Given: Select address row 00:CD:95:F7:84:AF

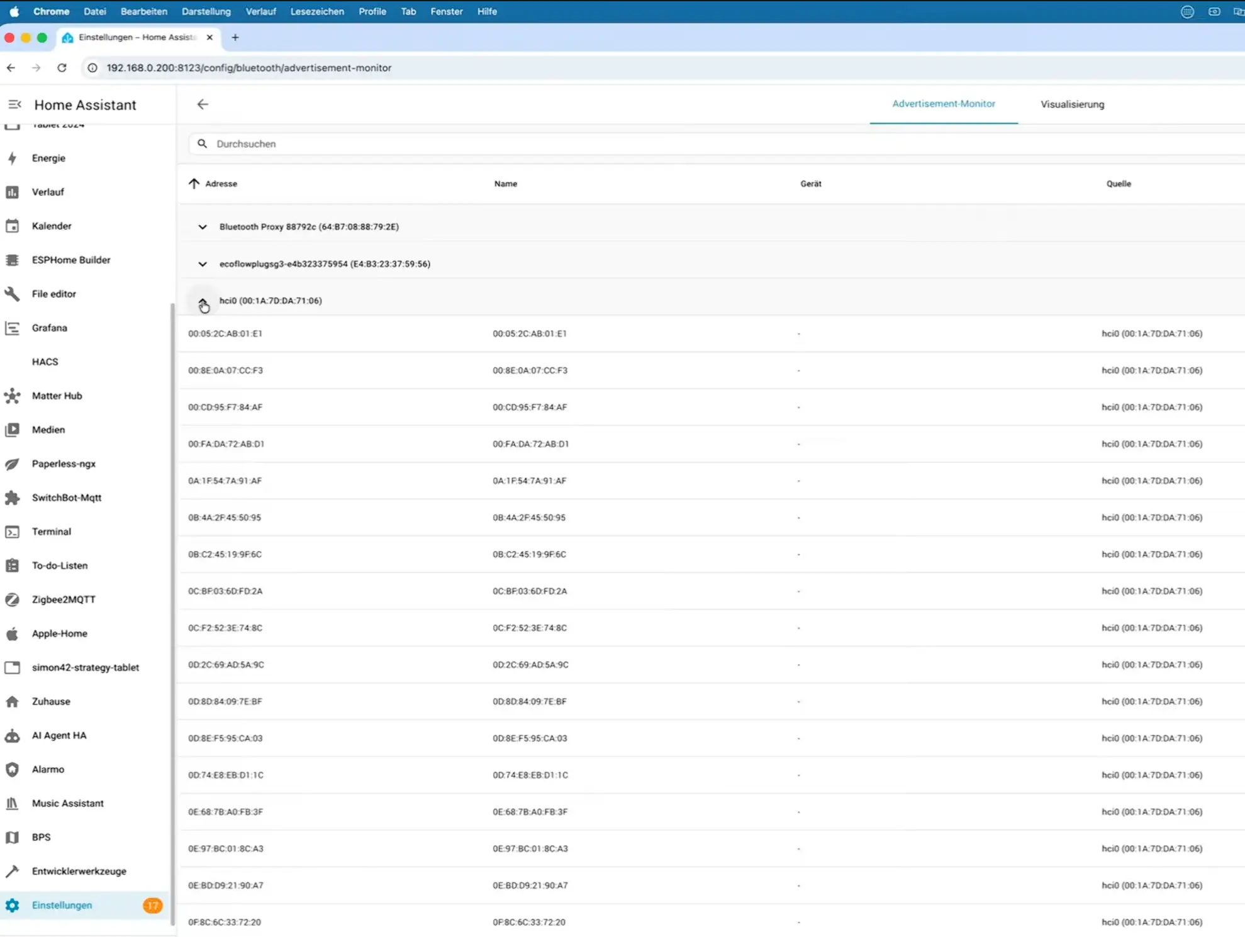Looking at the screenshot, I should point(712,408).
